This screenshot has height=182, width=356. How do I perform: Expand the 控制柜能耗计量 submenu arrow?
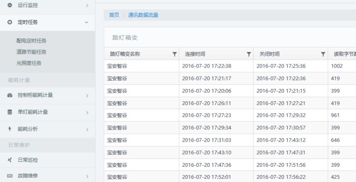tap(87, 96)
